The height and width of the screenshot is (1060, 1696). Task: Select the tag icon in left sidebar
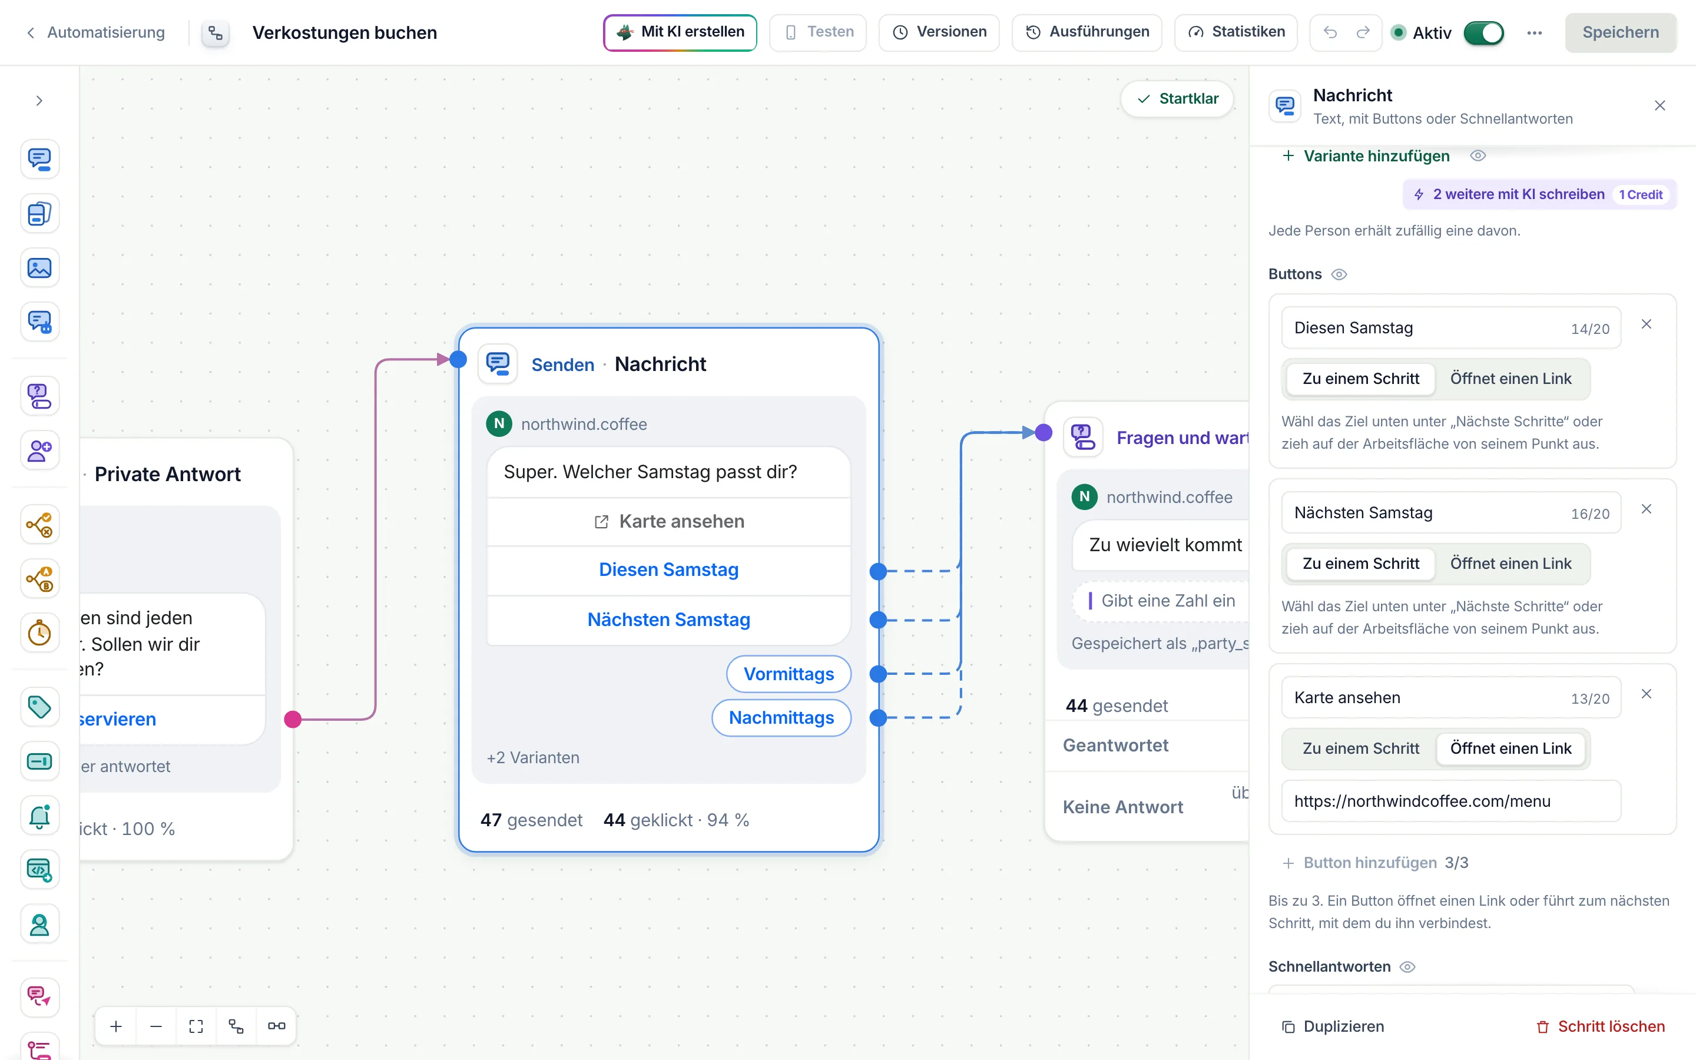click(39, 707)
